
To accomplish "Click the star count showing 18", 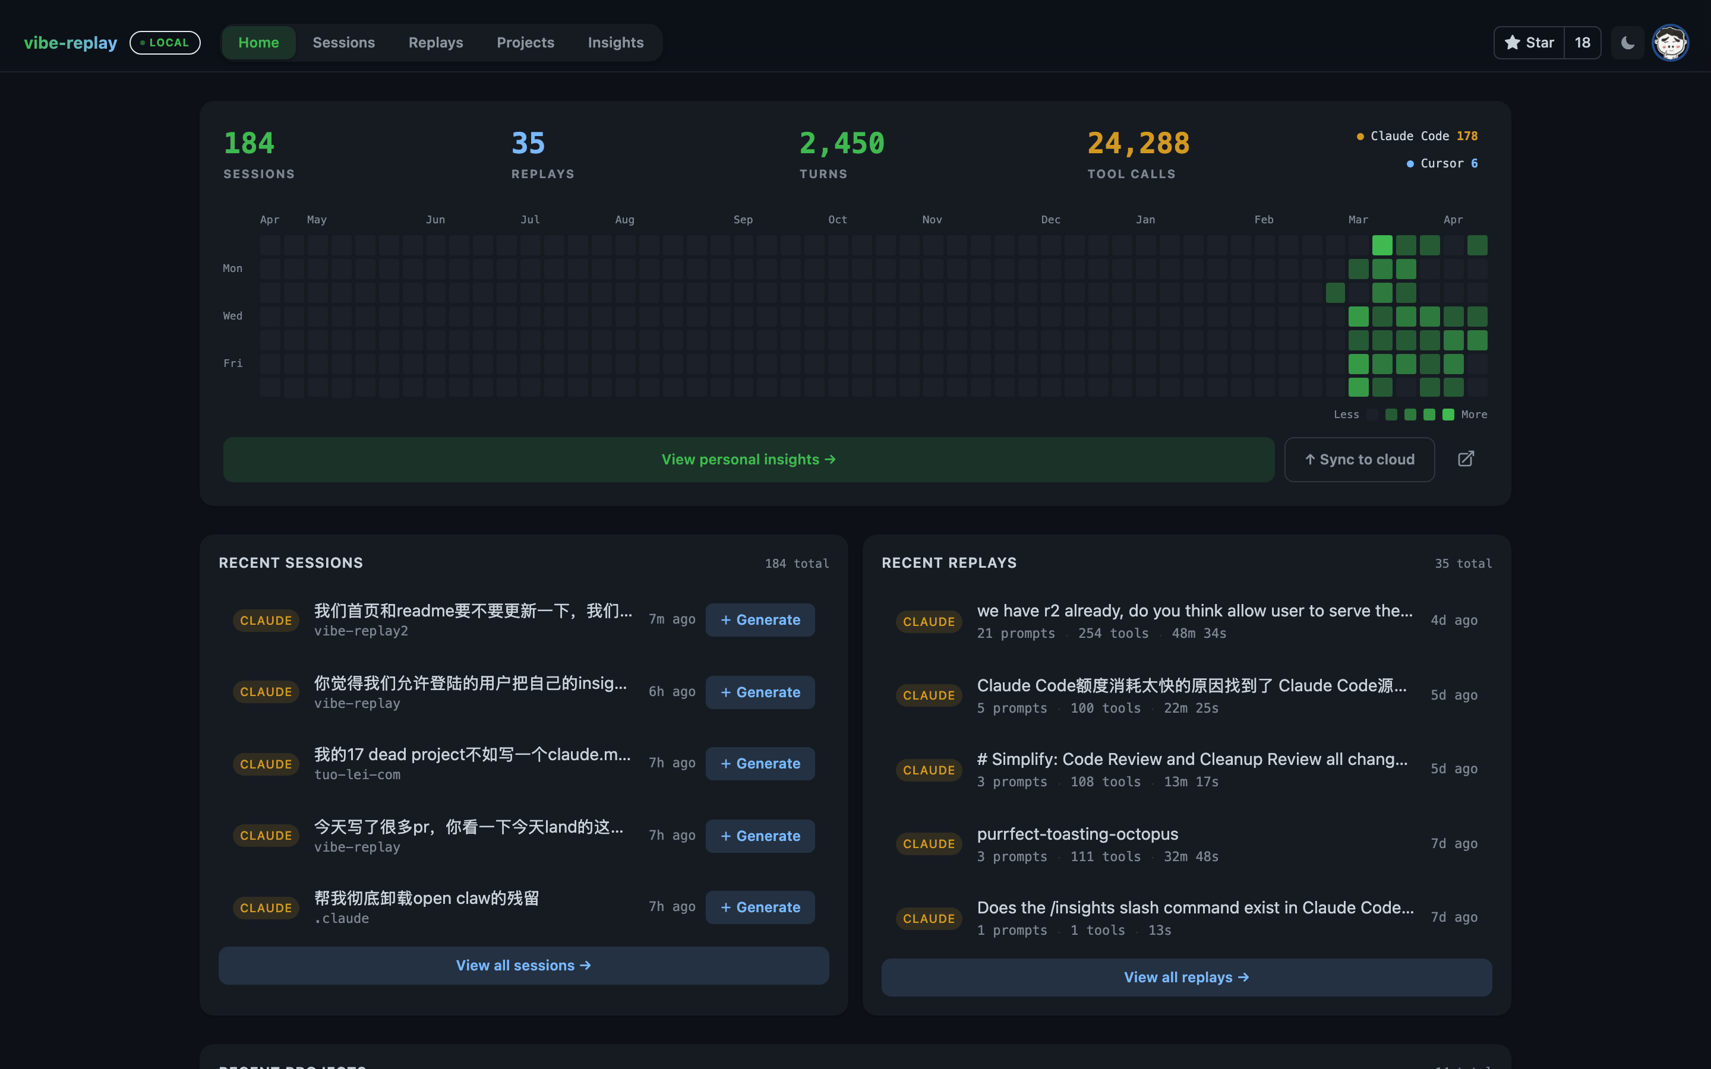I will point(1581,42).
